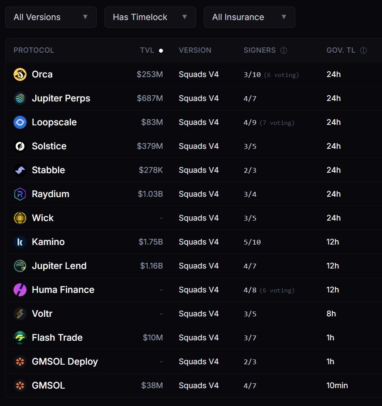
Task: Click the info icon beside GOV. TL
Action: click(x=363, y=50)
